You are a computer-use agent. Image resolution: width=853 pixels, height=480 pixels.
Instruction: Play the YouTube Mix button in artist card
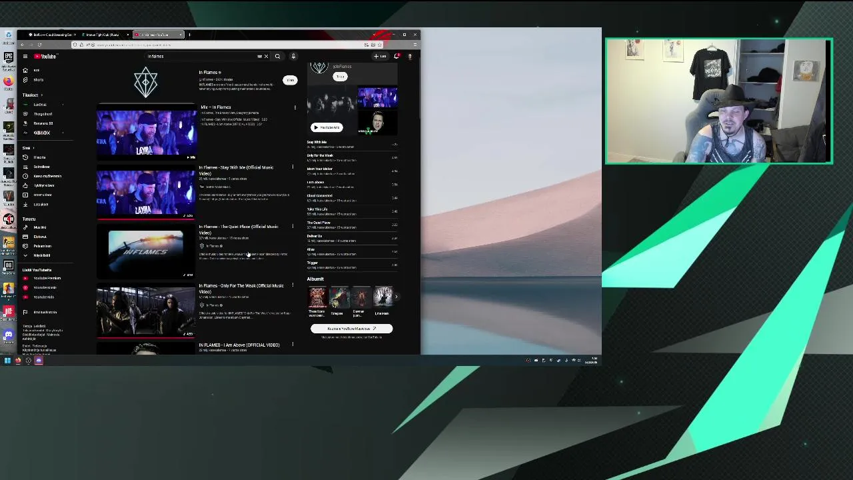click(327, 127)
